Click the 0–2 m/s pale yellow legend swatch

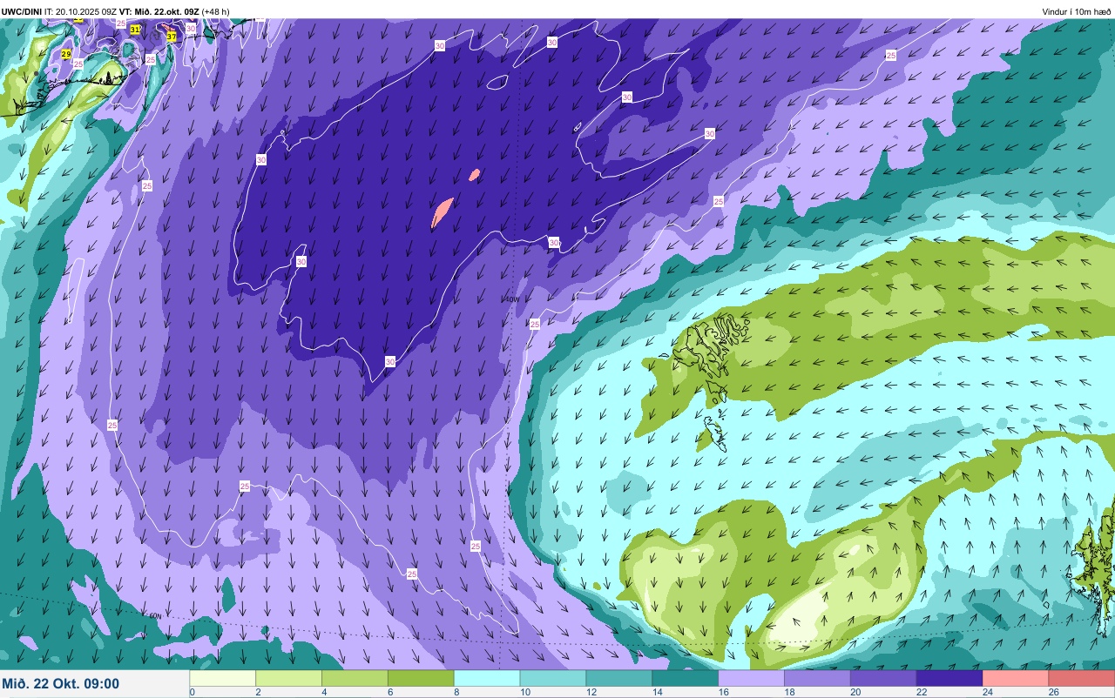[x=222, y=678]
